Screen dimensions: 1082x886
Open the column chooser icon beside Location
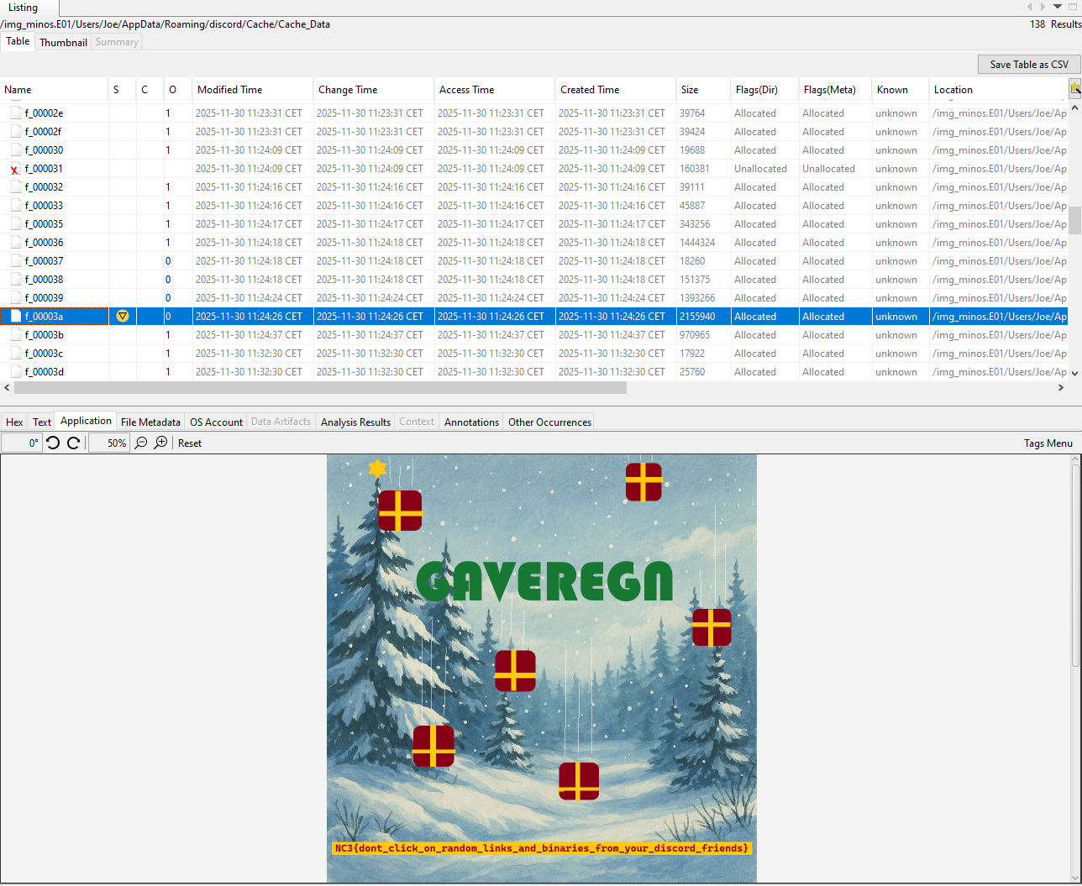(1074, 88)
